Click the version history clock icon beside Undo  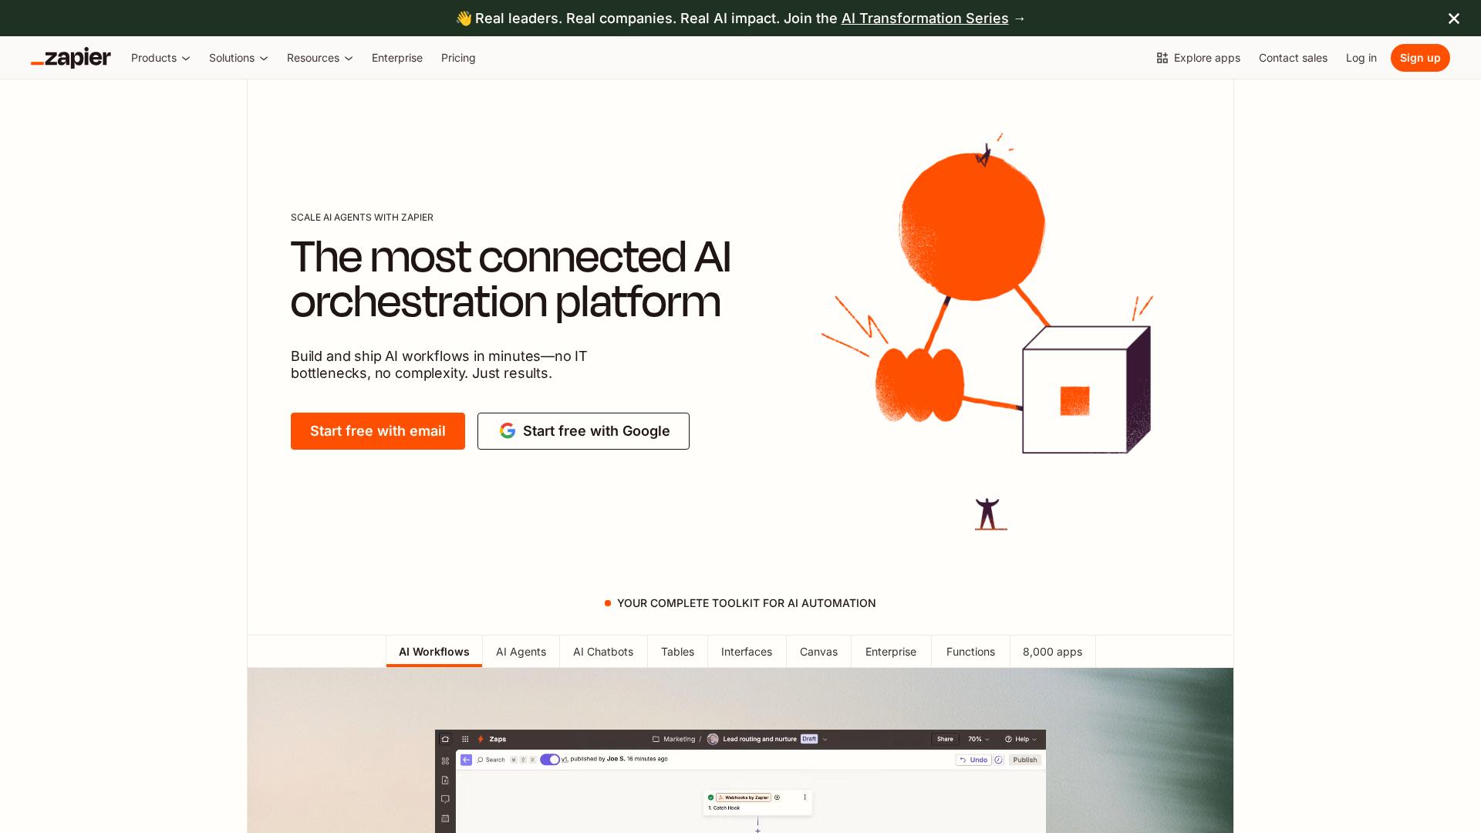[998, 760]
